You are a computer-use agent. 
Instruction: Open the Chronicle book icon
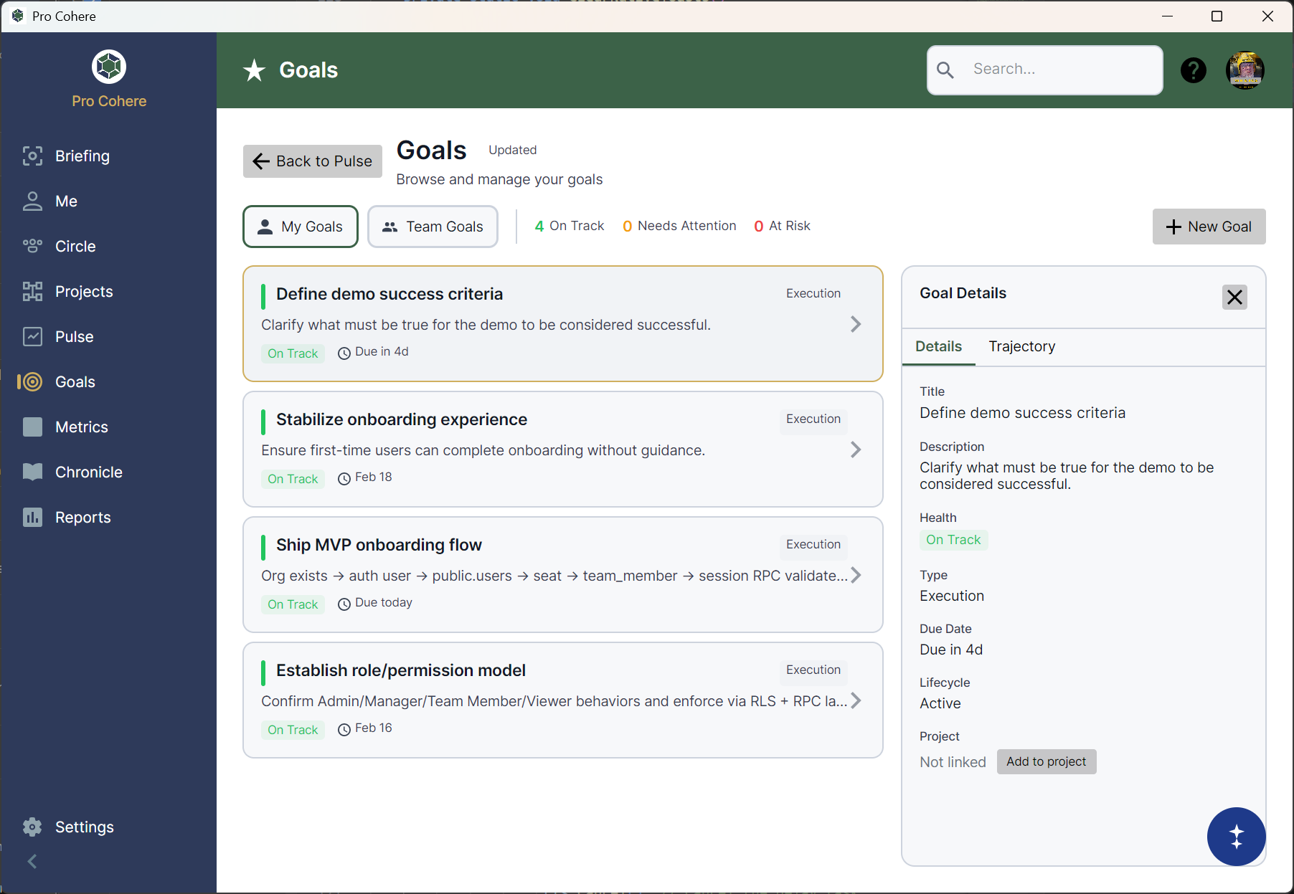[32, 472]
